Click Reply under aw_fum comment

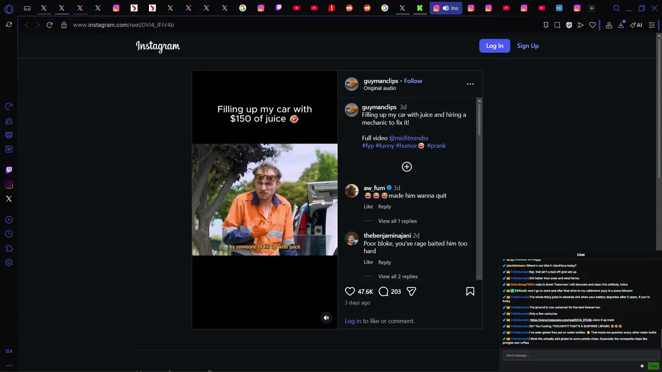(384, 207)
